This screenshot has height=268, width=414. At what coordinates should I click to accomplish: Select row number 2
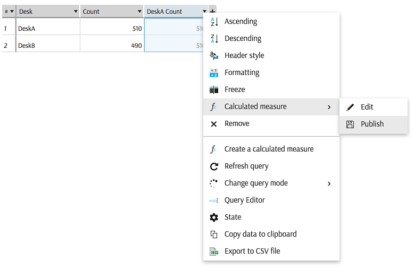click(9, 44)
